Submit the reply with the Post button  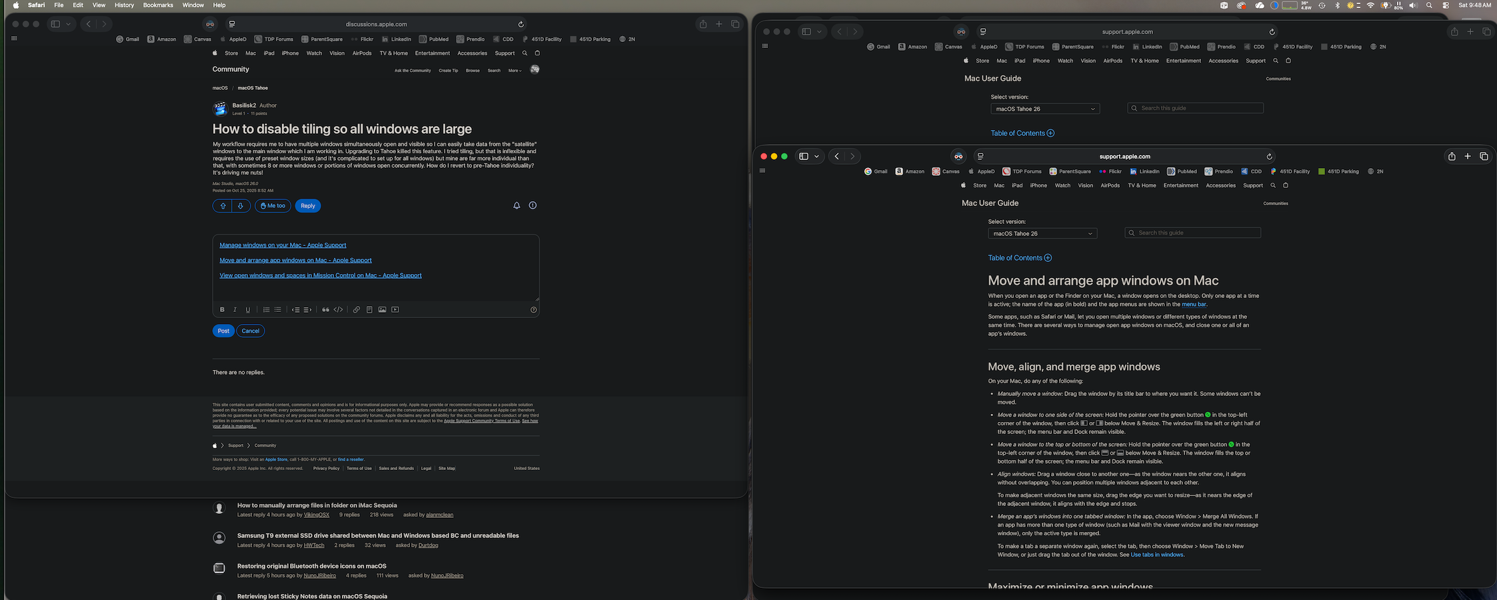tap(223, 331)
